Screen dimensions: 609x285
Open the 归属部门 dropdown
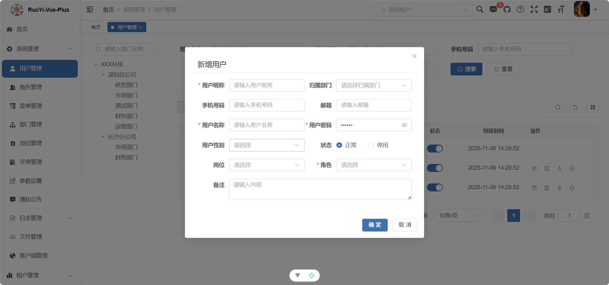(x=374, y=85)
